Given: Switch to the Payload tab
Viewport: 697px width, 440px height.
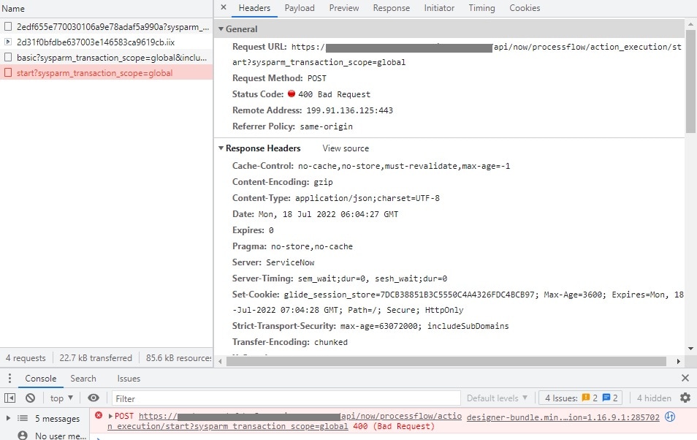Looking at the screenshot, I should click(300, 8).
